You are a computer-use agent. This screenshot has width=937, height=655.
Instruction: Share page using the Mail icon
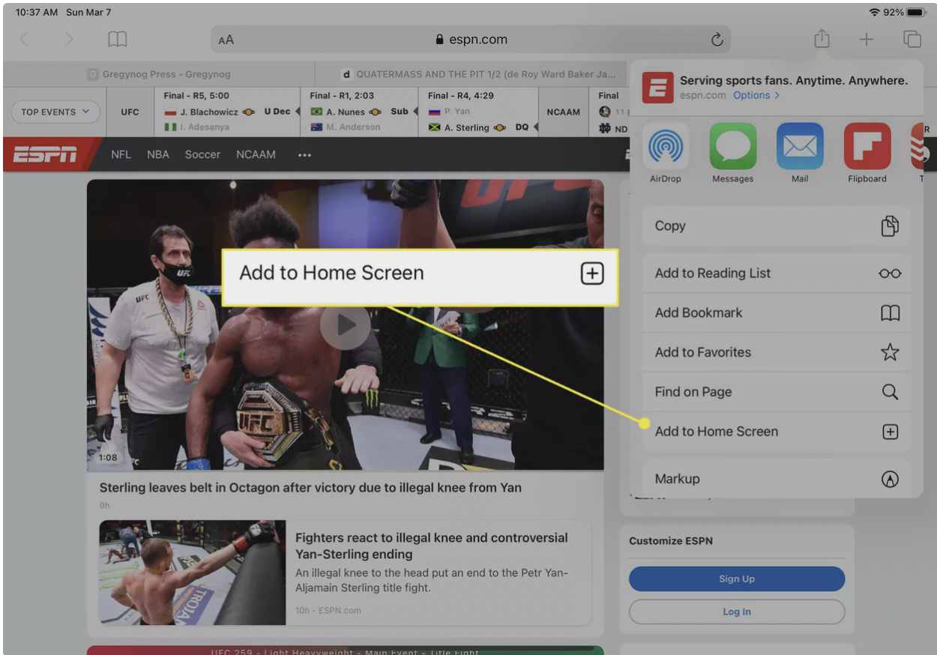click(799, 146)
